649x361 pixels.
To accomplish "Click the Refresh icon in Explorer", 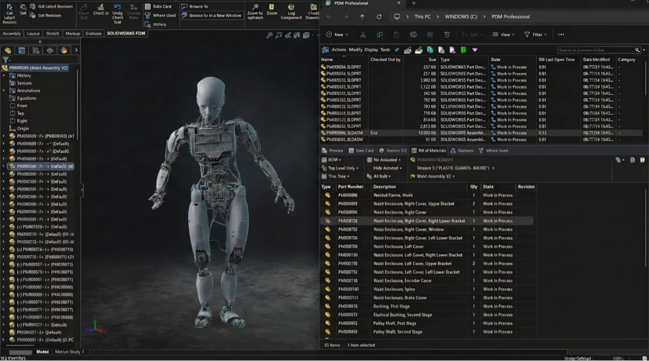I will pos(379,17).
